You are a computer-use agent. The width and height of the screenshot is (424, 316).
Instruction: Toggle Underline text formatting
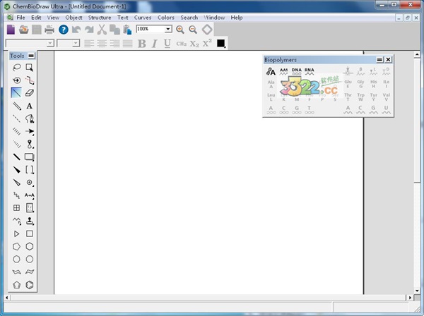pyautogui.click(x=167, y=44)
